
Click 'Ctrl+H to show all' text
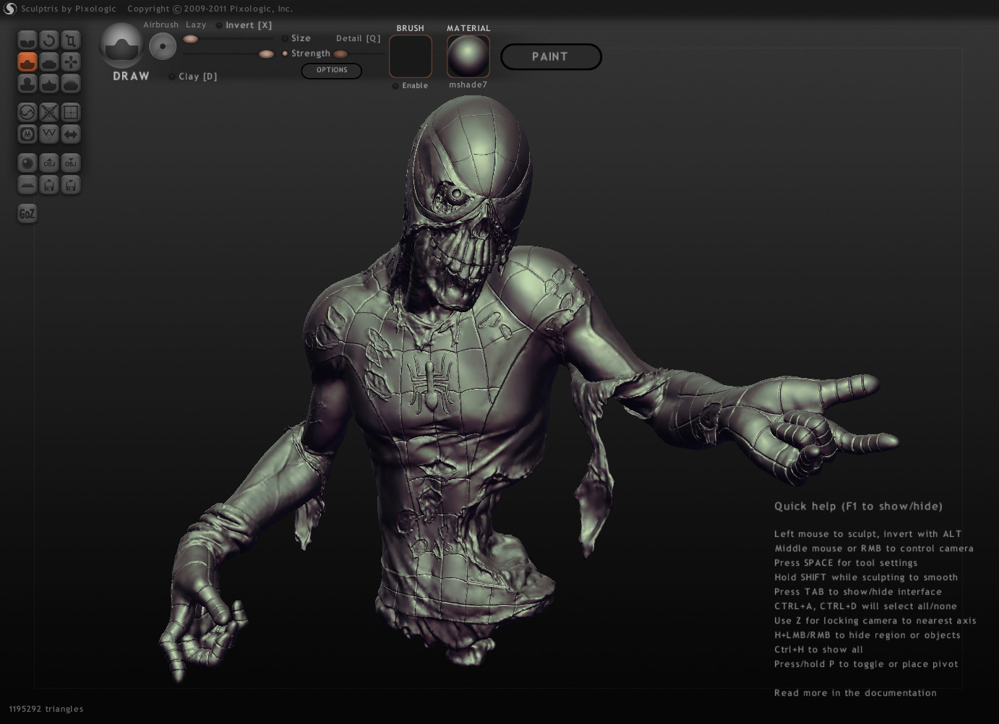(819, 650)
